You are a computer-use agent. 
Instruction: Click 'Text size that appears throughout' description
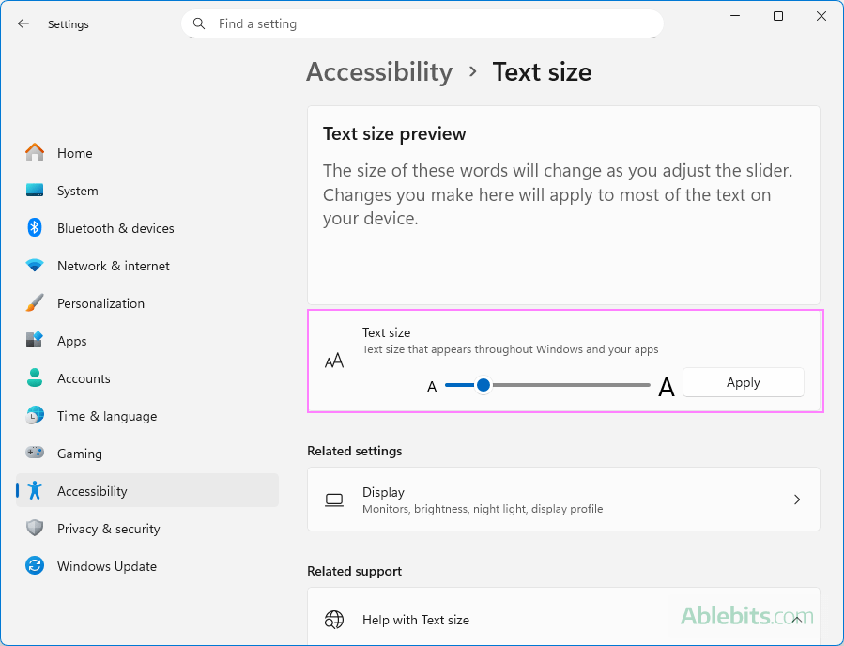coord(511,349)
